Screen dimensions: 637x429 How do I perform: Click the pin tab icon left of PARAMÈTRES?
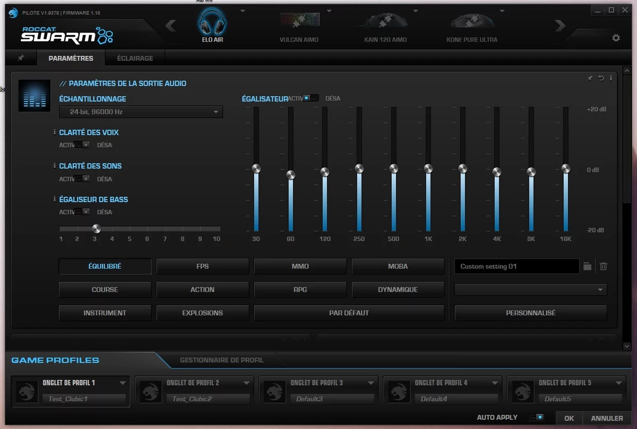pos(21,58)
